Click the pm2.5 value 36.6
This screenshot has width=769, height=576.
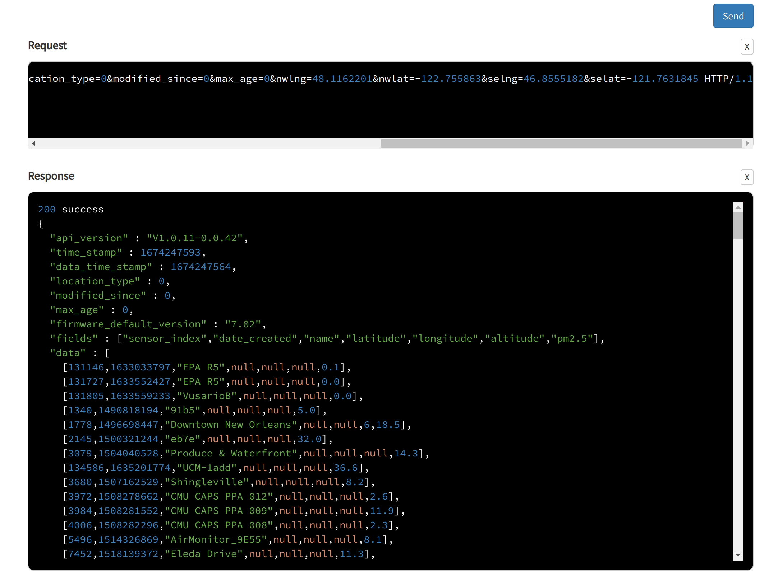click(x=346, y=468)
